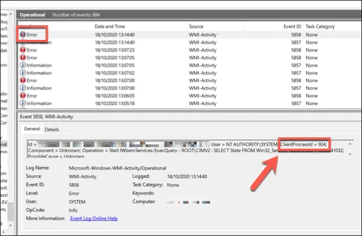Click the Error icon of the 13:07:05 event
The image size is (362, 236).
coord(23,58)
